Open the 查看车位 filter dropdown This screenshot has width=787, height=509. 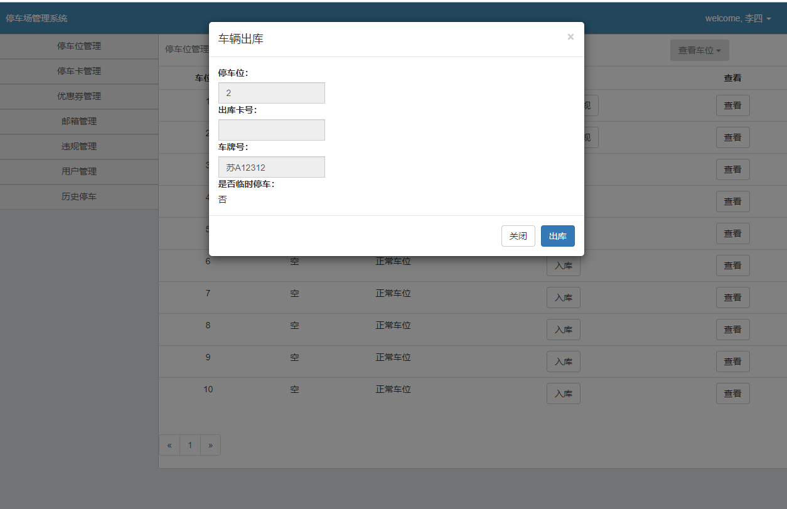tap(699, 50)
